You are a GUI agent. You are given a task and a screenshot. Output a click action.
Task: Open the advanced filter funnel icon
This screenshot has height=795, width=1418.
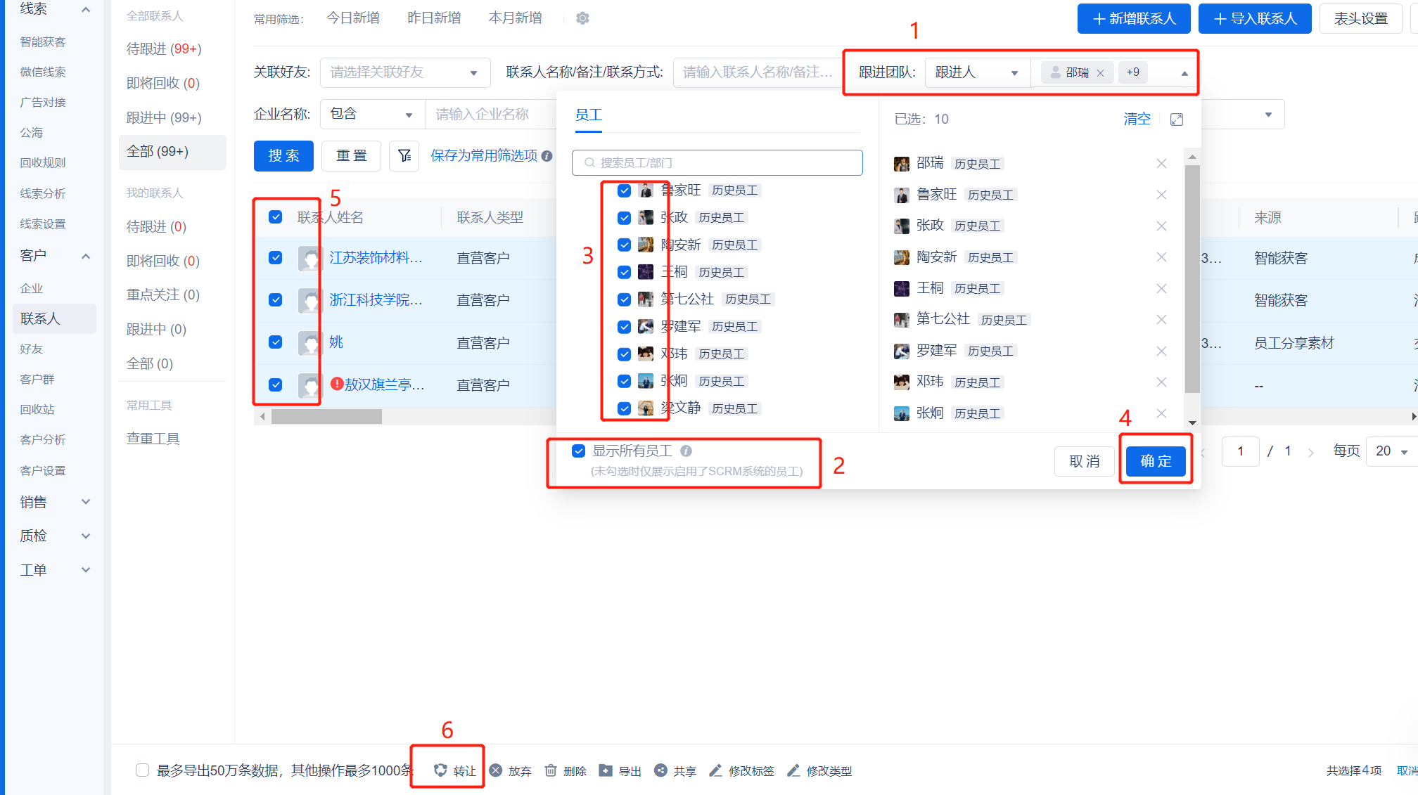point(404,155)
